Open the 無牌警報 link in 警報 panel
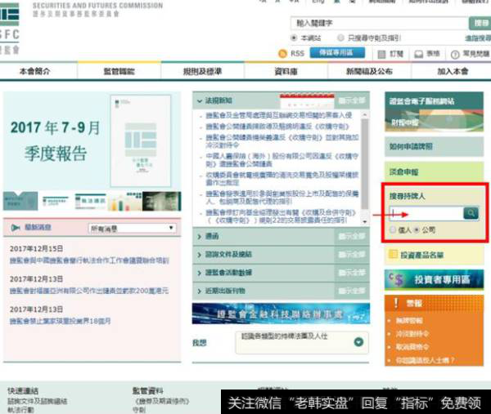Screen dimensions: 491x414 tap(409, 320)
